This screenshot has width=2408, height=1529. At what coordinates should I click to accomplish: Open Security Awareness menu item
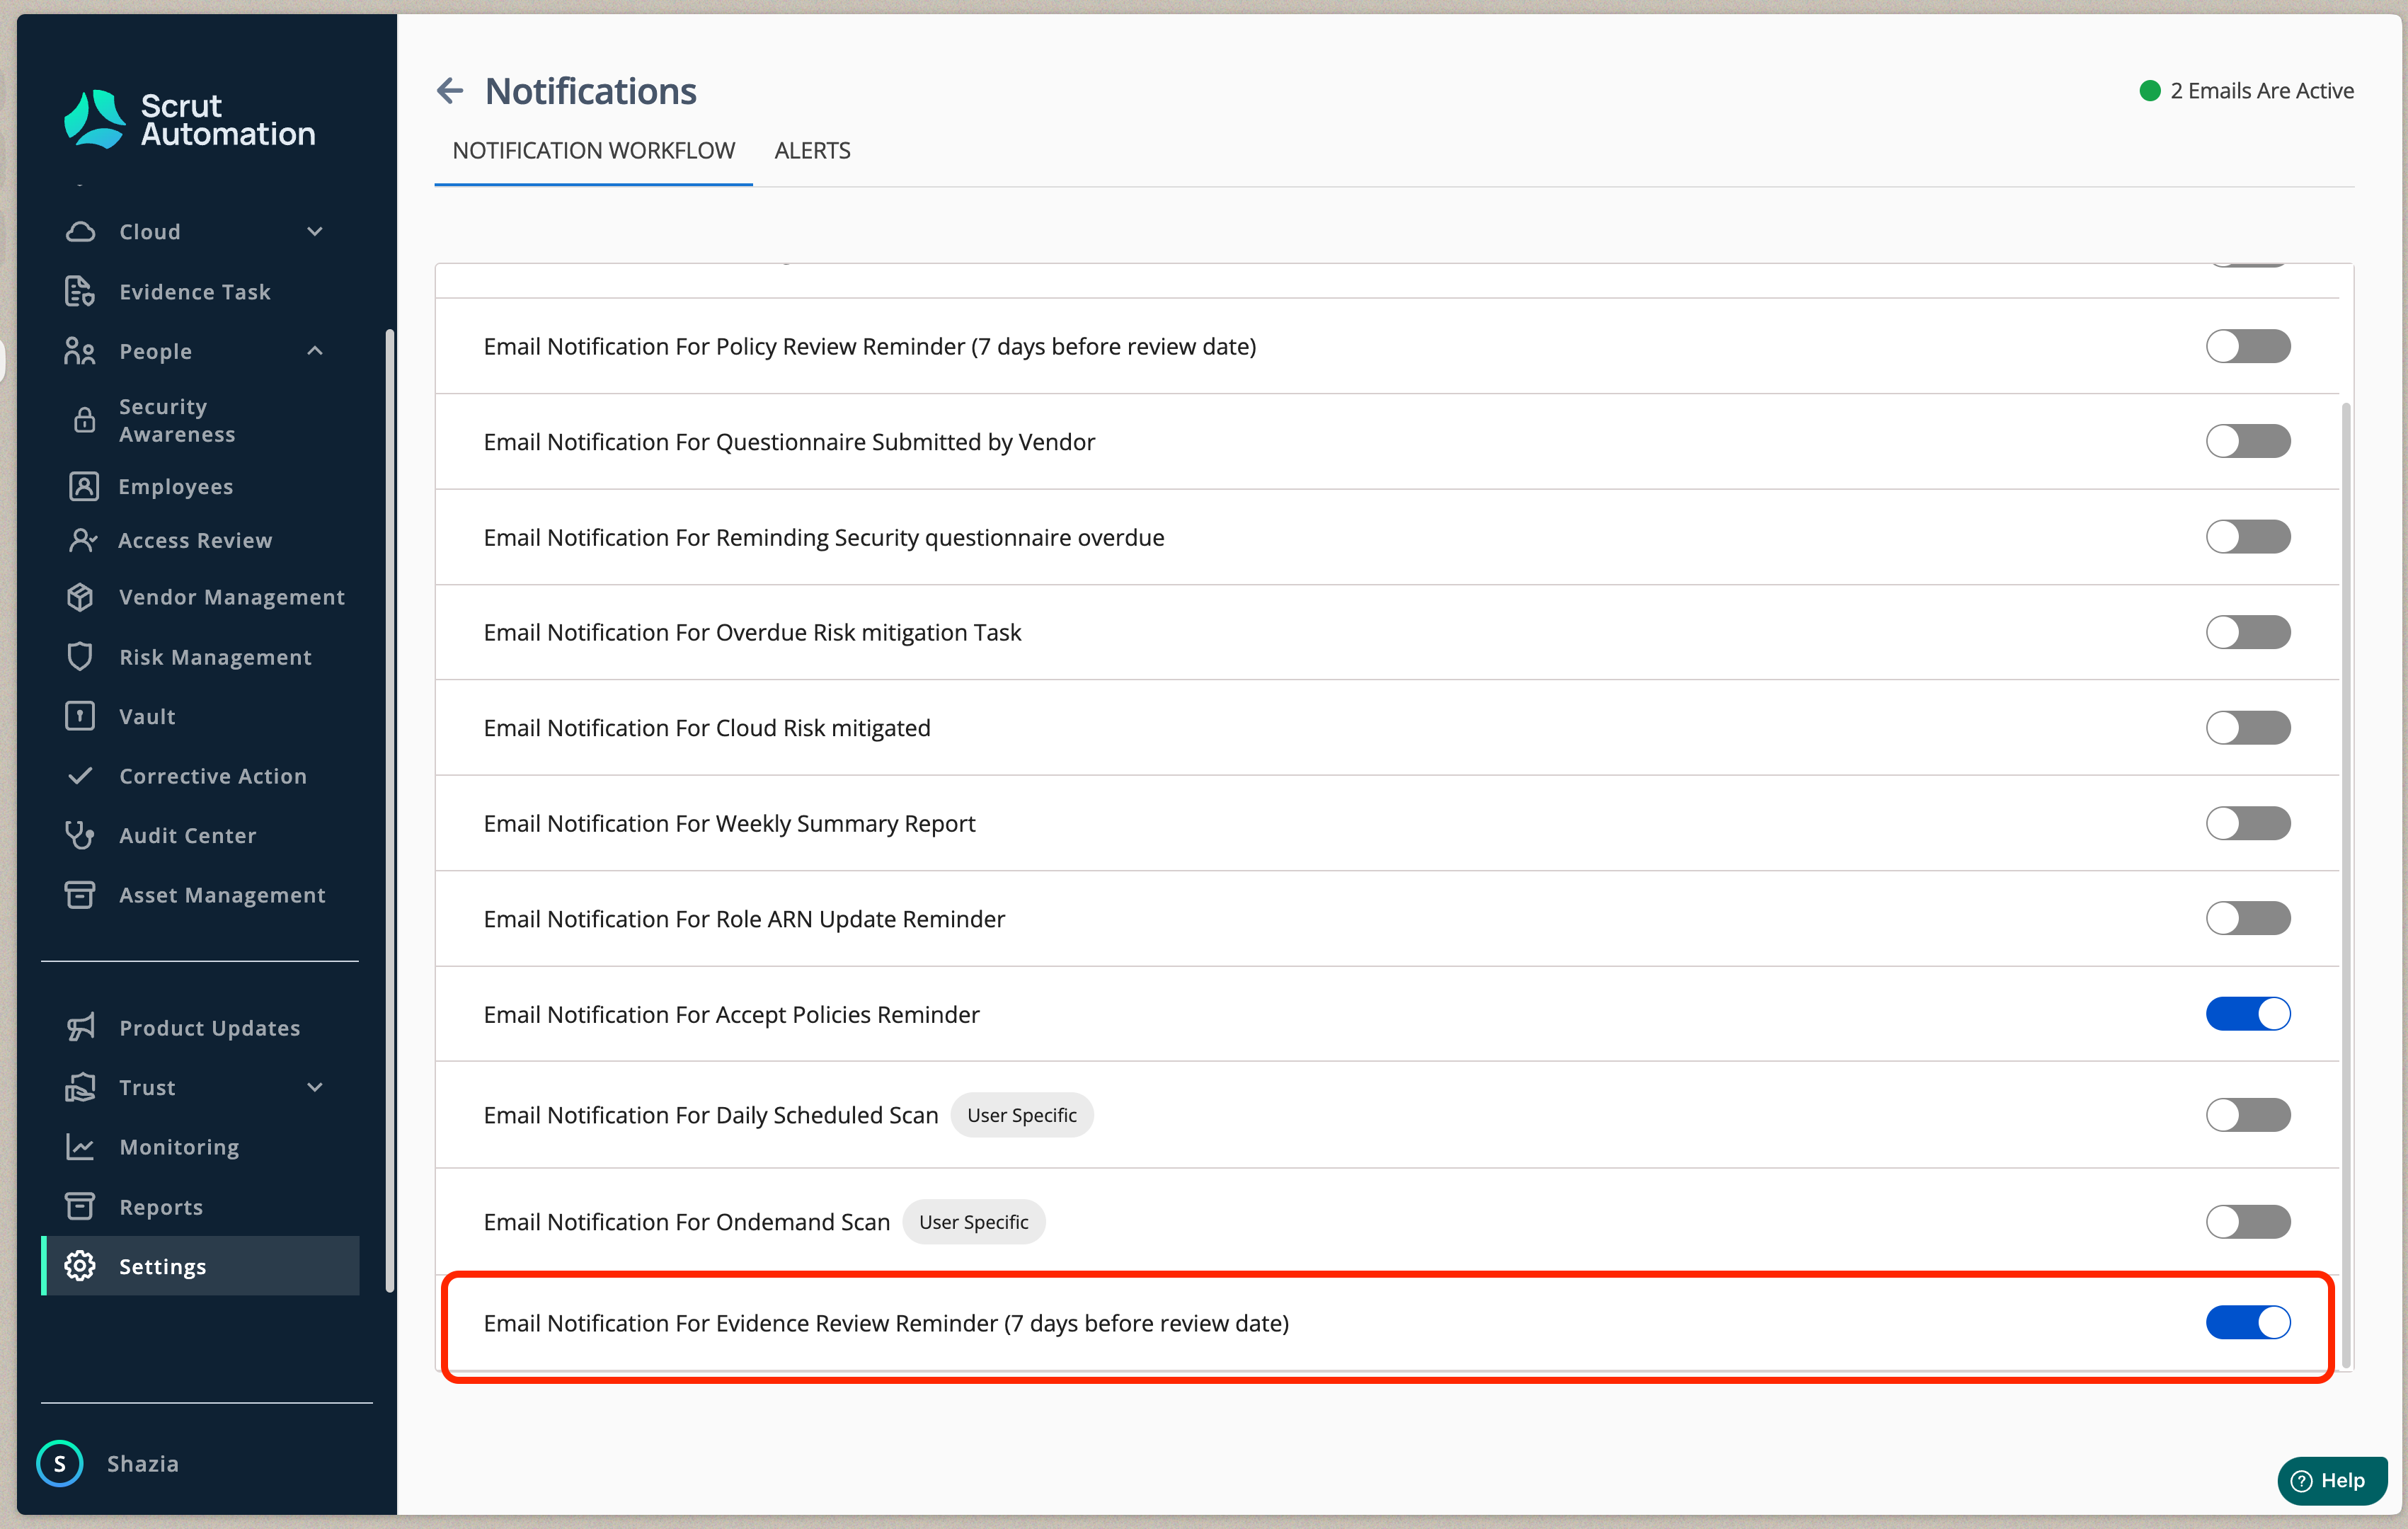pos(178,420)
